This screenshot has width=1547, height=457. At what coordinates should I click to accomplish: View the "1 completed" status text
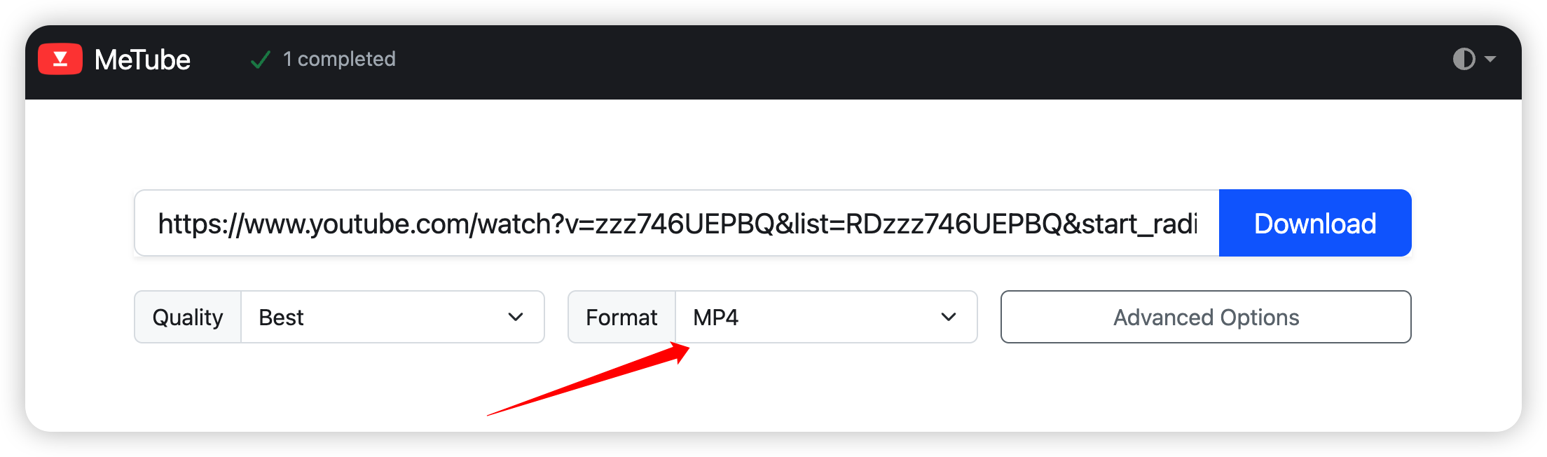tap(339, 59)
